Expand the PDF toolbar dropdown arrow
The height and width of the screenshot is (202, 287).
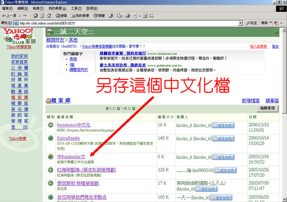(281, 23)
